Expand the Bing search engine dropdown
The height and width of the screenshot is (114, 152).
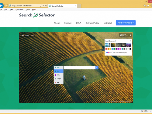pos(59,67)
